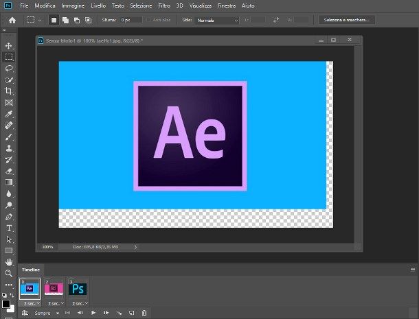Select the Move tool
Screen dimensions: 419x319
coord(8,46)
